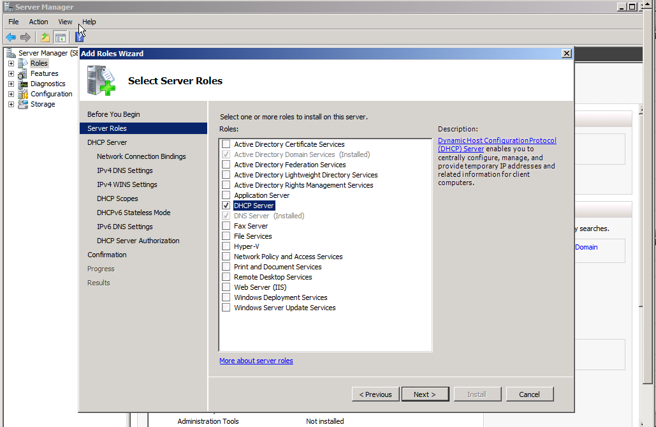Select the Server Manager root node icon
Screen dimensions: 656x427
(x=11, y=53)
